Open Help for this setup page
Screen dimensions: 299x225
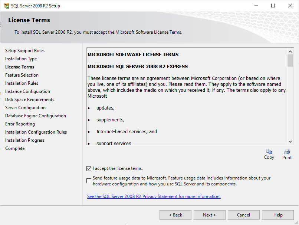[278, 215]
